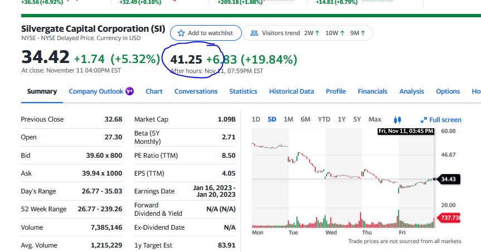This screenshot has height=252, width=481.
Task: Click the Day's Range value 26.77 - 35.03
Action: click(x=102, y=191)
